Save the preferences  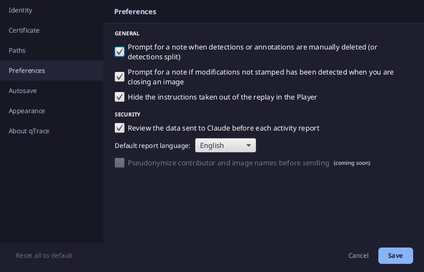[395, 256]
